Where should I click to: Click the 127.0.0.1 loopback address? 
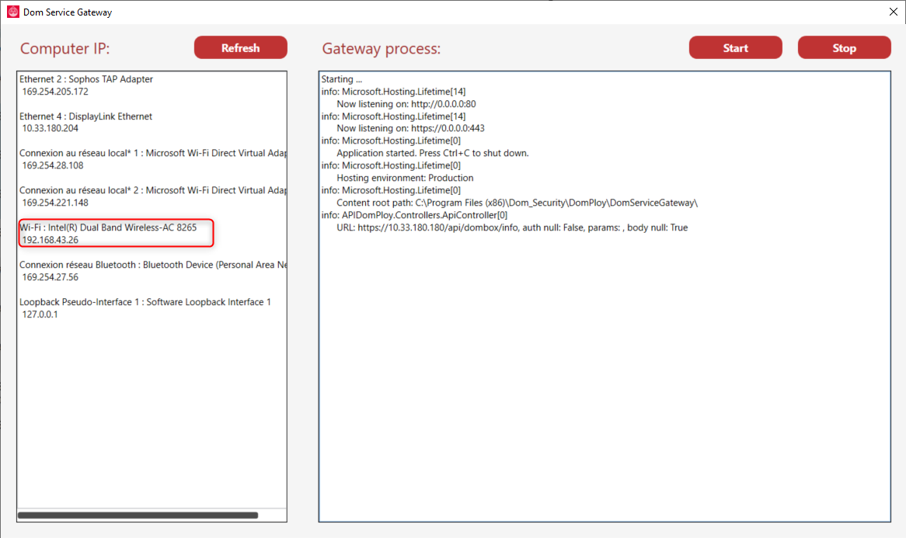tap(40, 314)
